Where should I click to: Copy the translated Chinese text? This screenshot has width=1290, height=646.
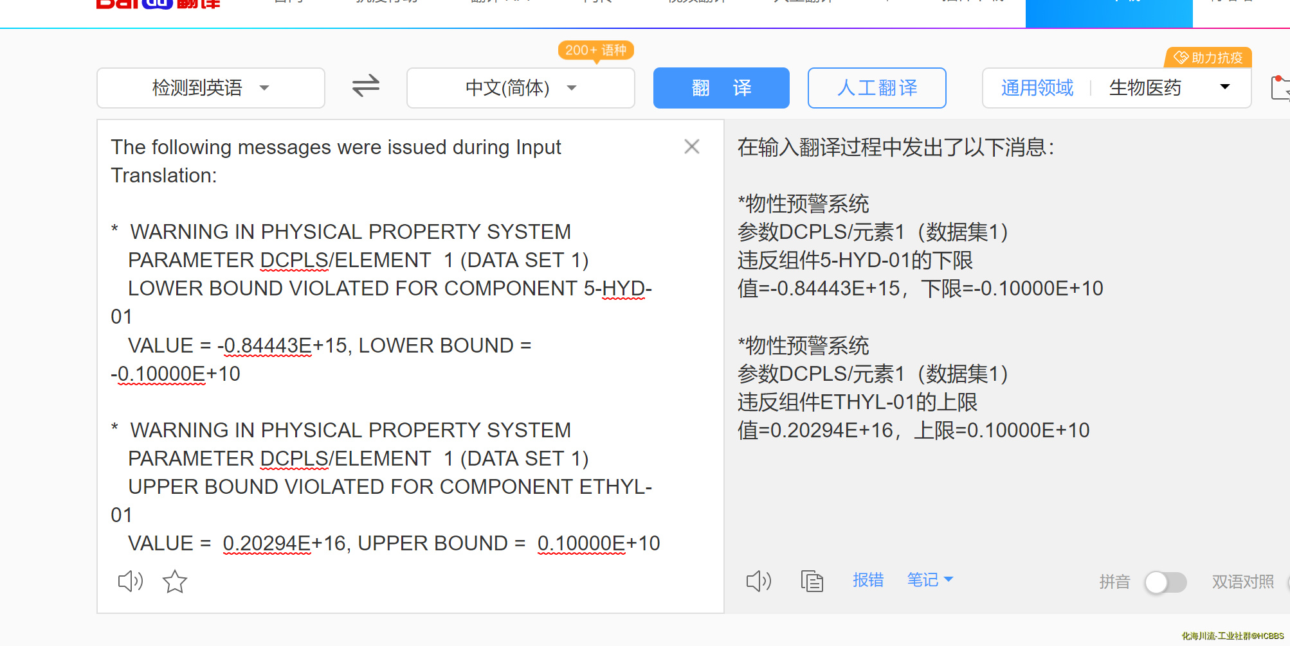(x=812, y=581)
